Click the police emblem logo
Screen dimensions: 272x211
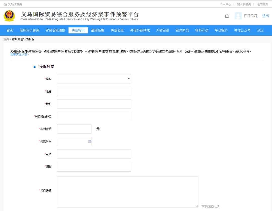[9, 16]
